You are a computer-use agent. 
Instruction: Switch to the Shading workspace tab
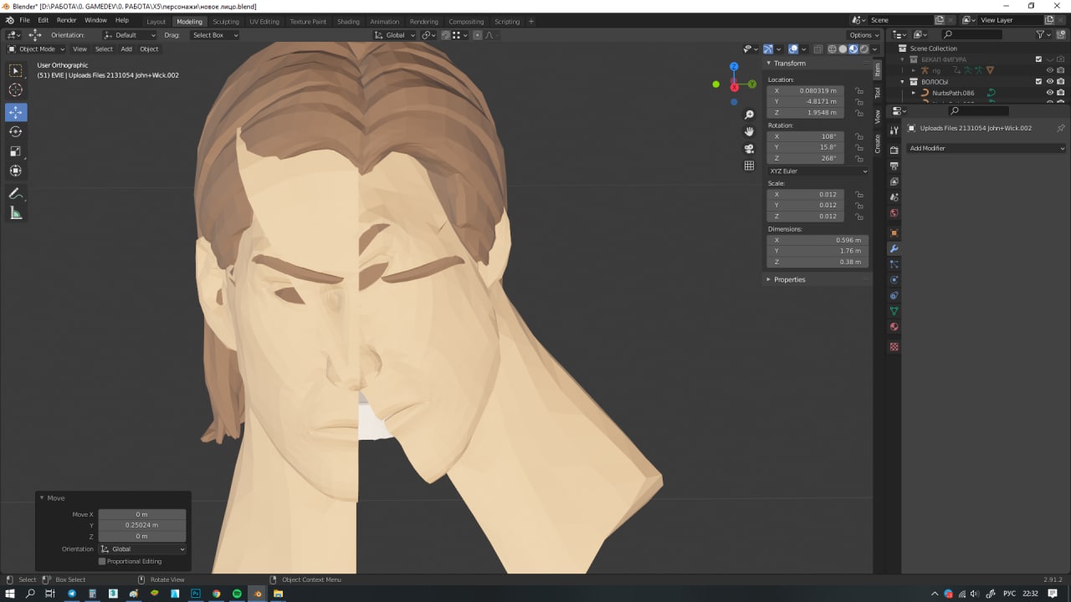click(x=348, y=21)
